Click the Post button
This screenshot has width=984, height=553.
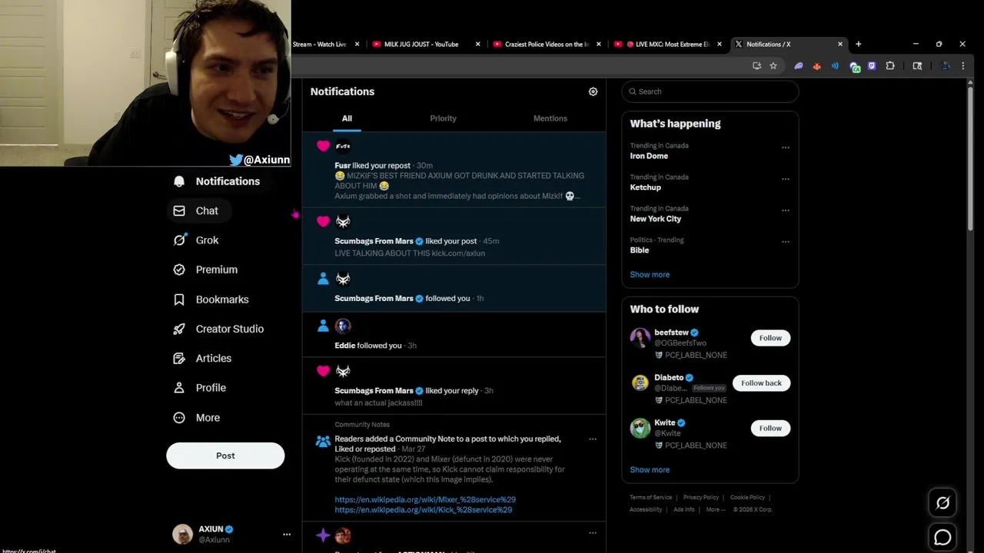(225, 455)
